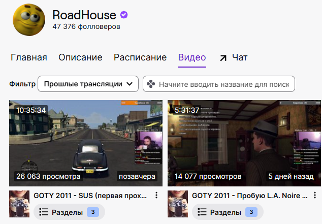Open the GOTY 2011 - SUS video title link
Viewport: 322px width, 224px height.
point(90,196)
